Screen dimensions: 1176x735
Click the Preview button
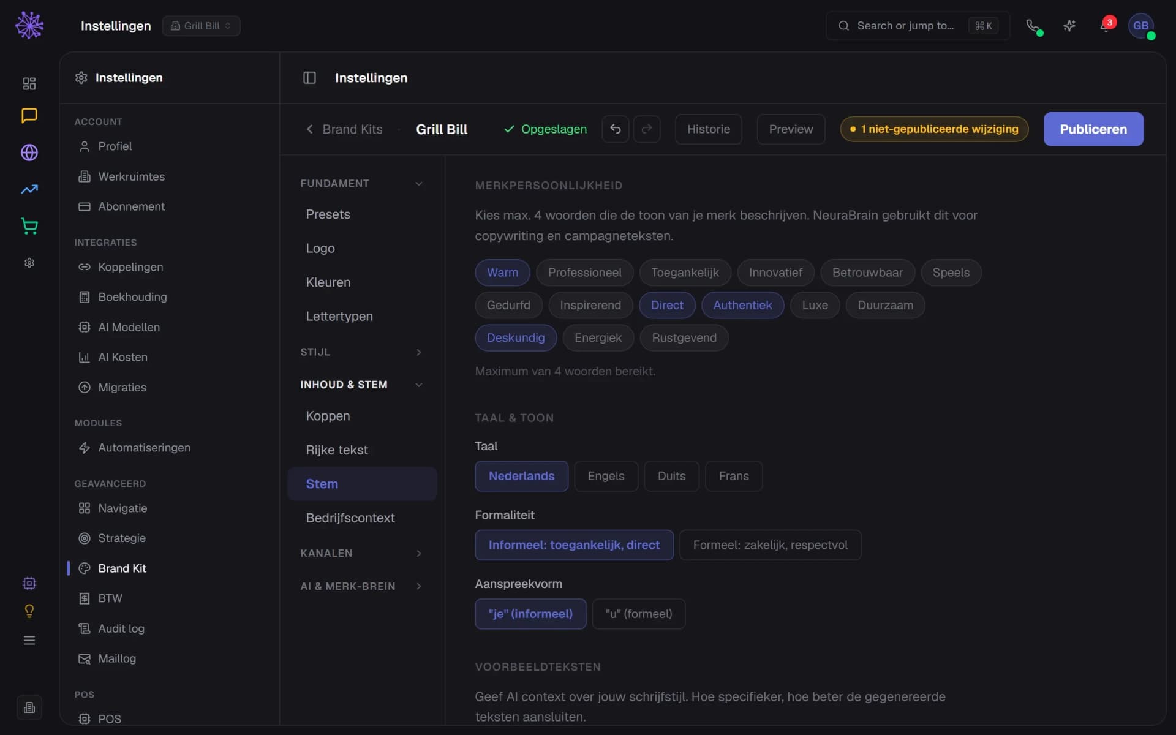(791, 129)
